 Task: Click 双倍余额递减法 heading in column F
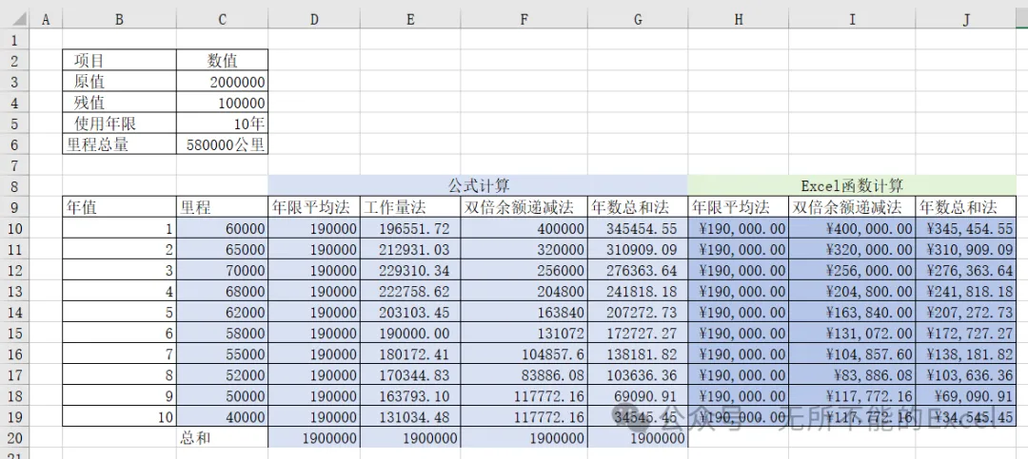point(524,207)
